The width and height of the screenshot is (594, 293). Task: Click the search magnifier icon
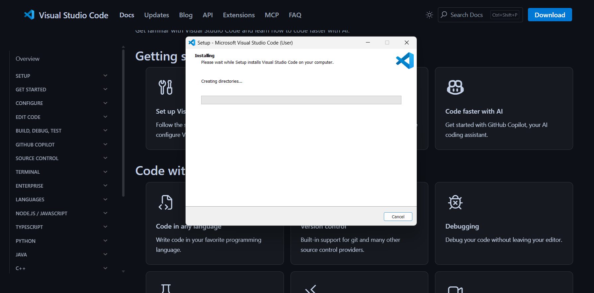[444, 15]
